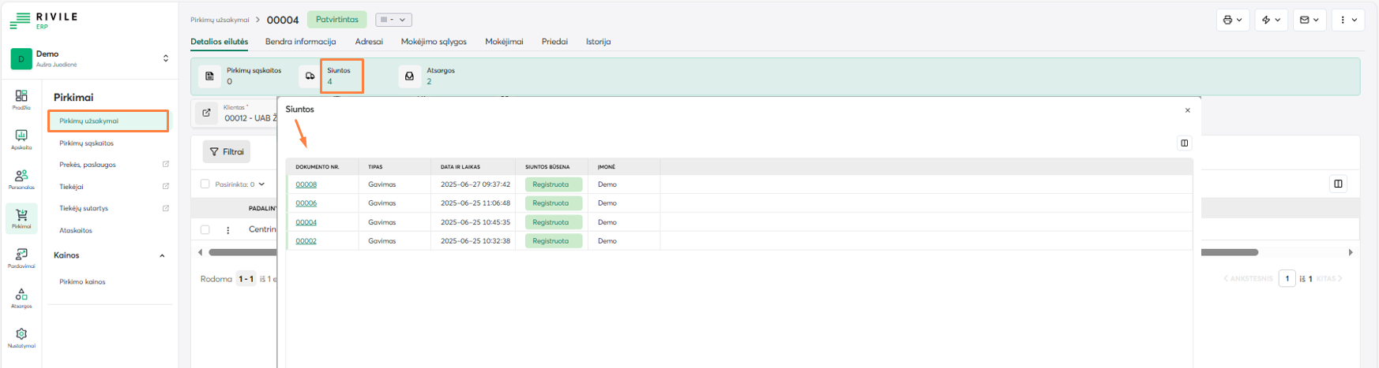
Task: Close the Siuntos popup panel
Action: click(1187, 110)
